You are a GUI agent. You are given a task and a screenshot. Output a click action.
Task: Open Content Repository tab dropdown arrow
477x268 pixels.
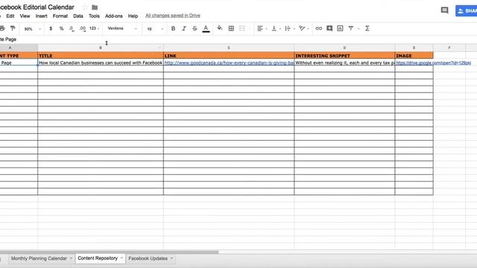point(121,258)
